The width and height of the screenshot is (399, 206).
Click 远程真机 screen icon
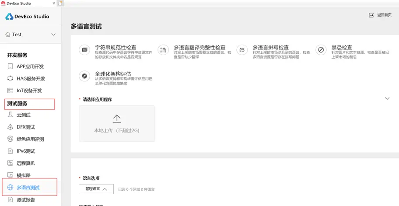click(10, 163)
